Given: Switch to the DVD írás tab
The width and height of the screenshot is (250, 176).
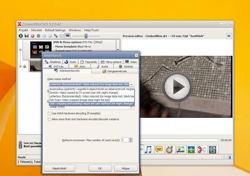Looking at the screenshot, I should (x=56, y=67).
